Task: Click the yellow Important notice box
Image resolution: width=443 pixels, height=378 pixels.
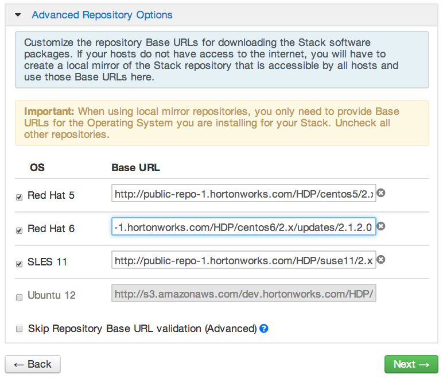Action: pos(222,123)
